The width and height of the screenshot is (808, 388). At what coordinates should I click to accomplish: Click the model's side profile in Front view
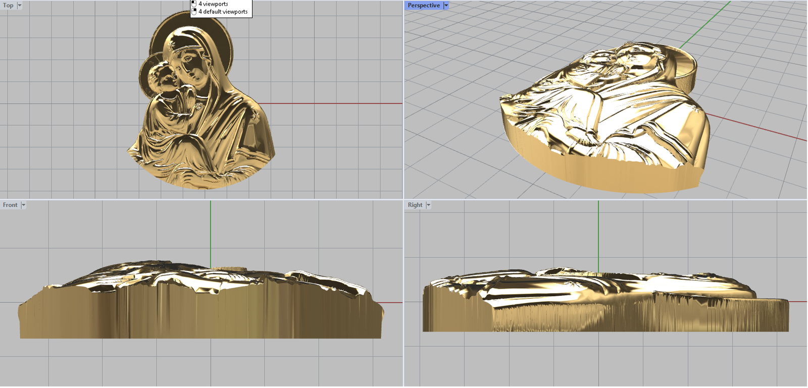coord(202,308)
